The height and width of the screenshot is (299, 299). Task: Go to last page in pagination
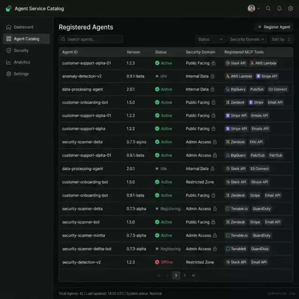coord(193,275)
